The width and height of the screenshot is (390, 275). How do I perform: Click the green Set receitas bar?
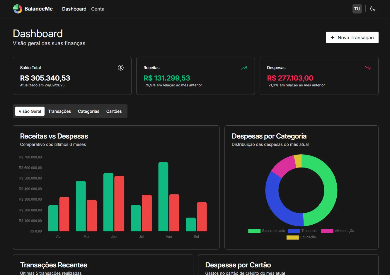click(x=191, y=224)
